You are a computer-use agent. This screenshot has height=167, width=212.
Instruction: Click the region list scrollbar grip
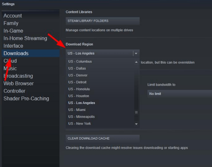[136, 112]
